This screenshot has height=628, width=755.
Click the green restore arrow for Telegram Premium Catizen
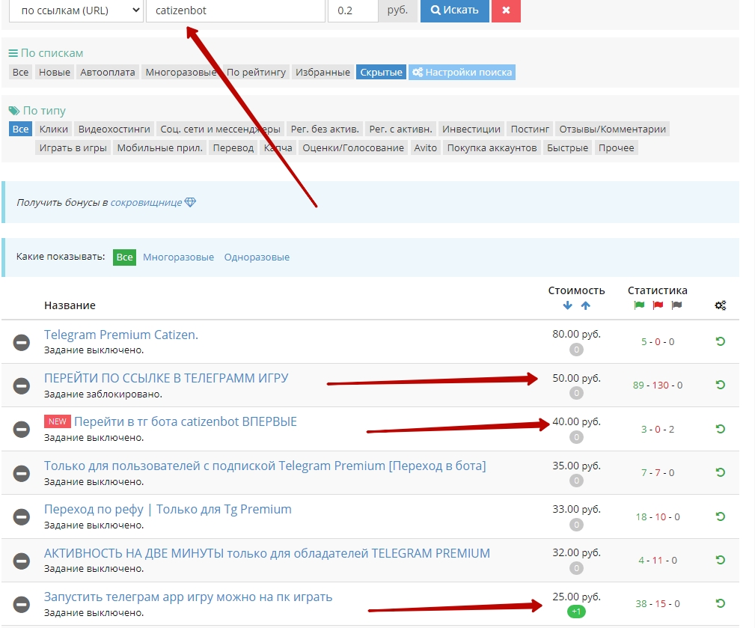pyautogui.click(x=721, y=341)
